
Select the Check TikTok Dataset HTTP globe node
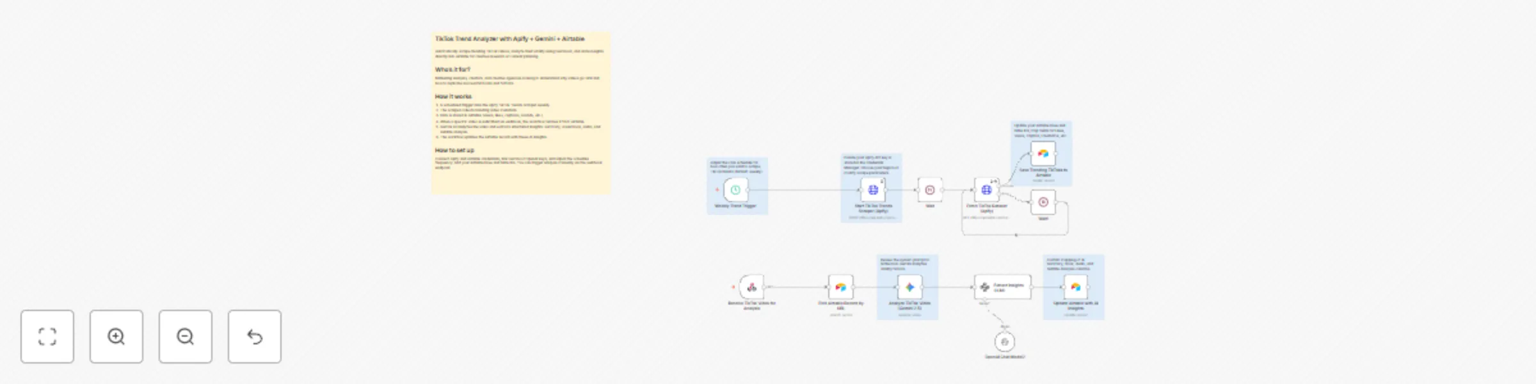point(986,190)
